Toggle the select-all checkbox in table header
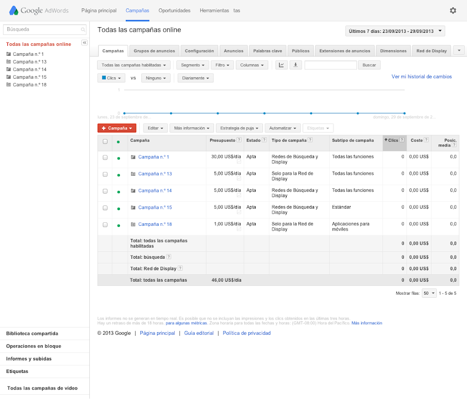The image size is (467, 399). coord(105,141)
